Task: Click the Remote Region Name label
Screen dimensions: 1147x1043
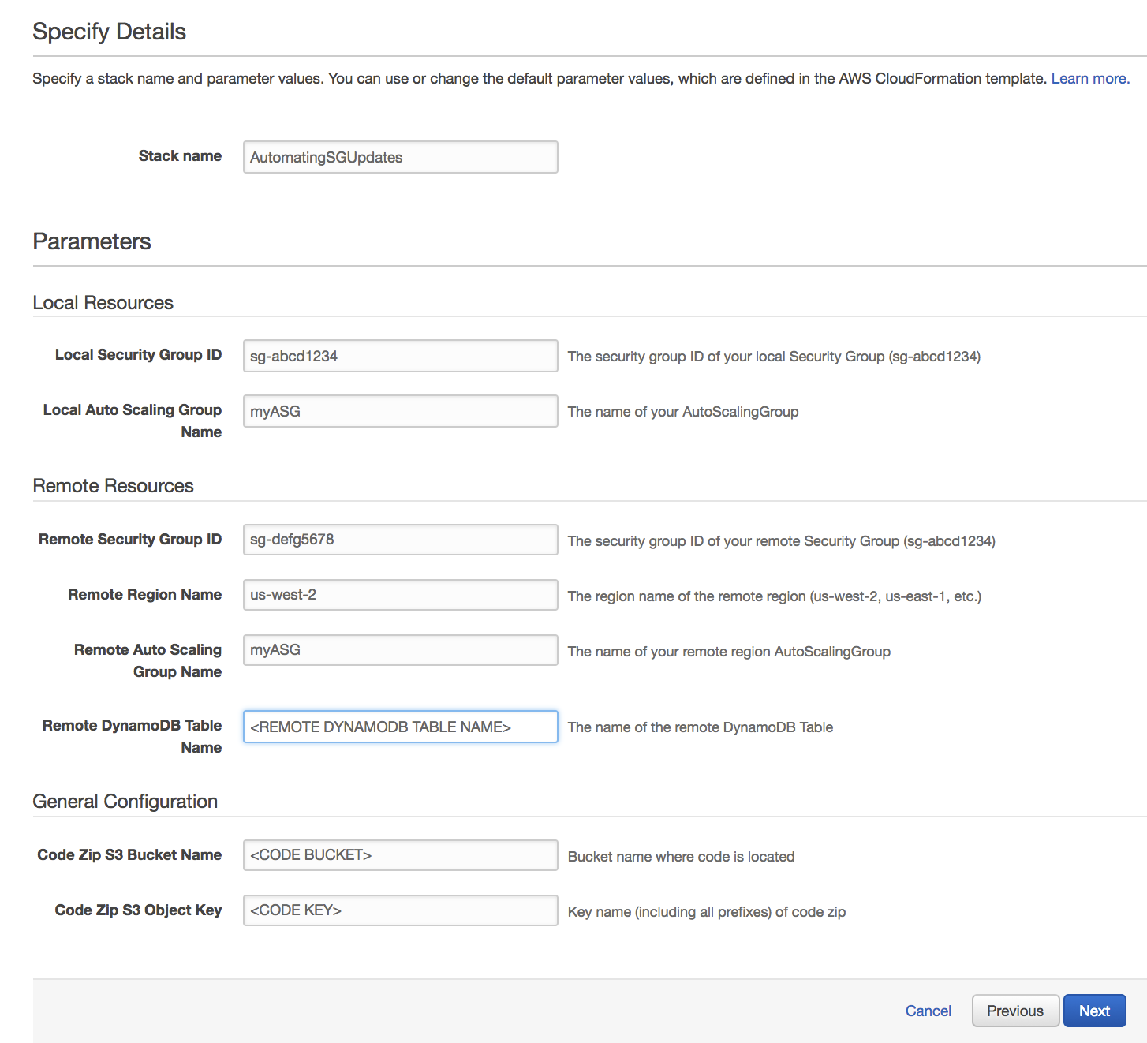Action: (x=144, y=595)
